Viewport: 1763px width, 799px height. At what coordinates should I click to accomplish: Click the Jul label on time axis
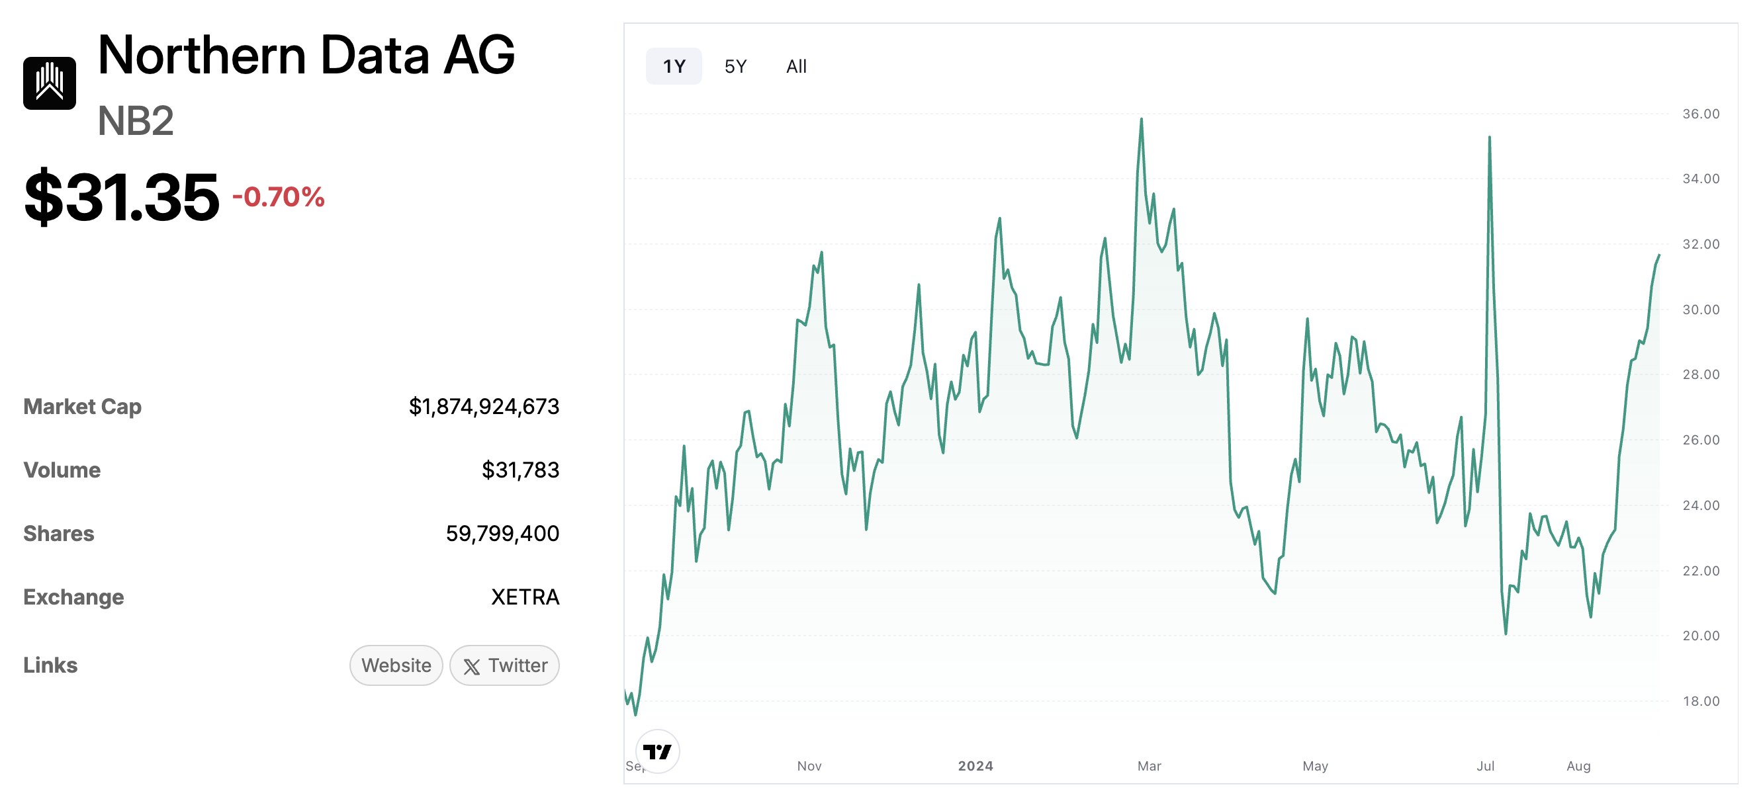pos(1485,765)
